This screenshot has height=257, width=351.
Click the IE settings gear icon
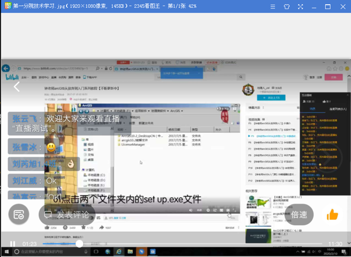pyautogui.click(x=341, y=69)
